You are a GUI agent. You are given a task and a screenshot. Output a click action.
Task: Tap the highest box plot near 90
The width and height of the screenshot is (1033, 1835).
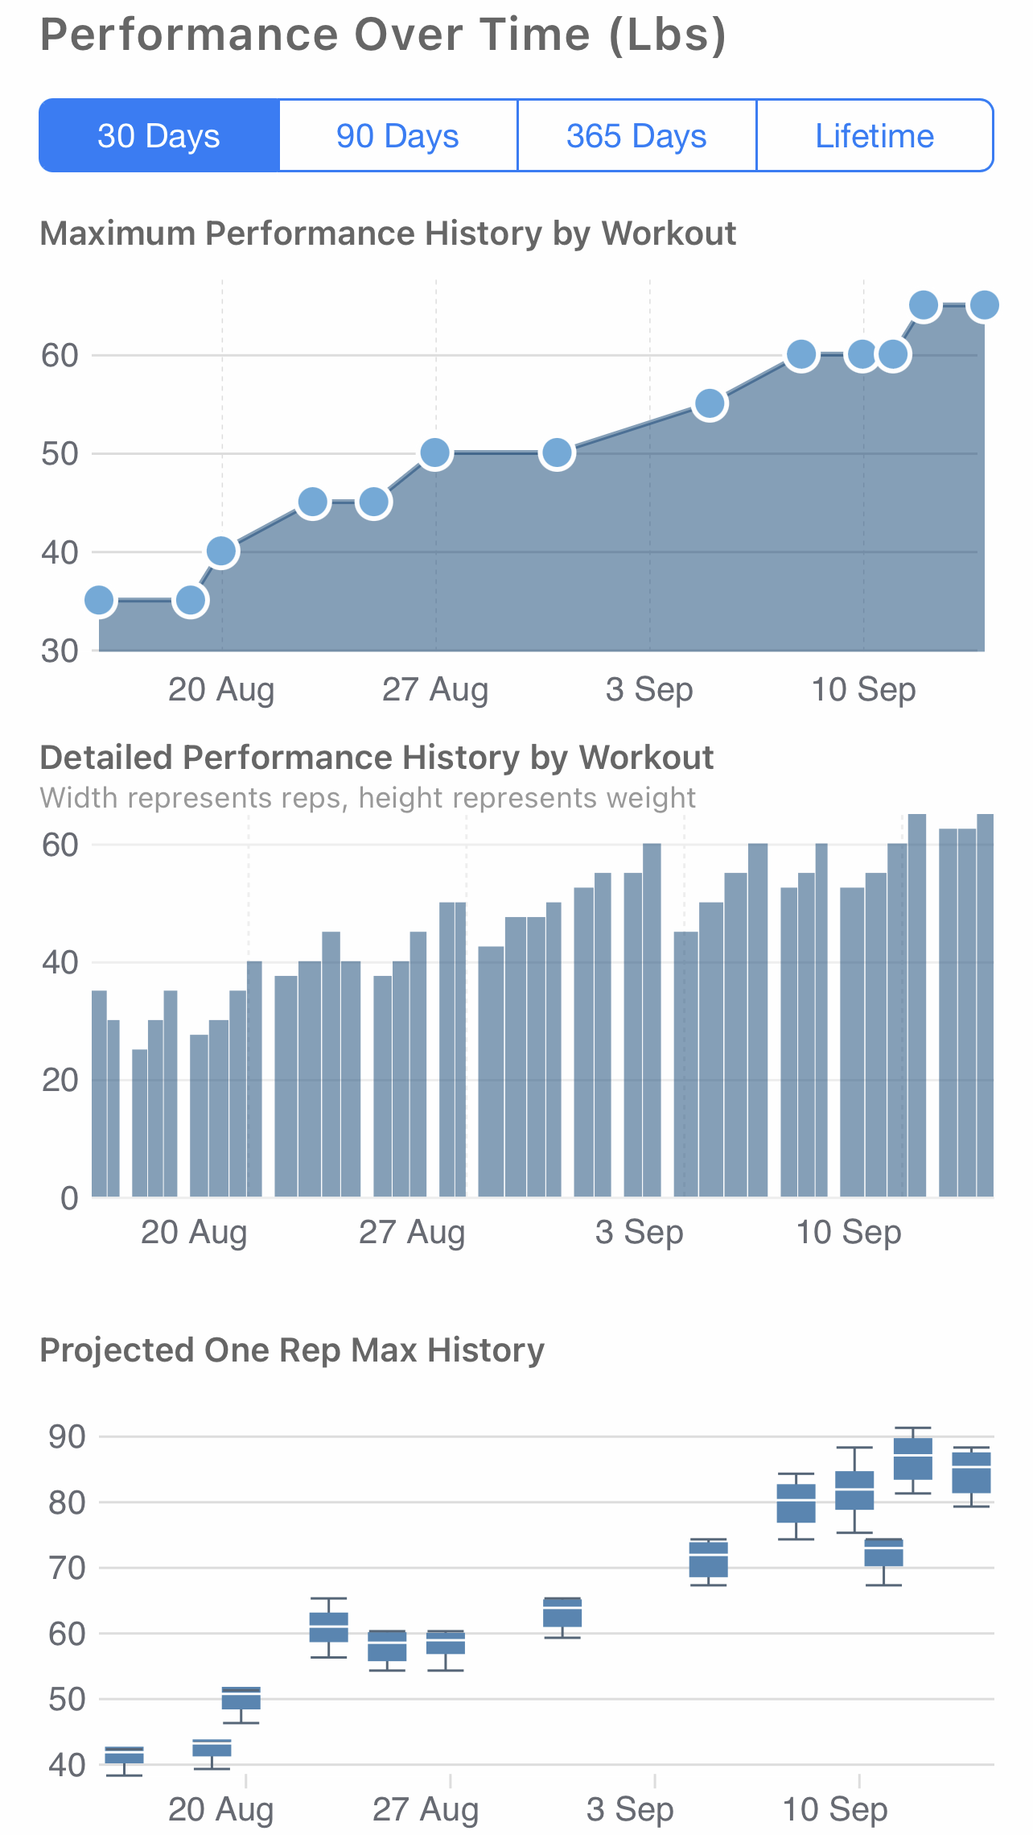pyautogui.click(x=913, y=1458)
